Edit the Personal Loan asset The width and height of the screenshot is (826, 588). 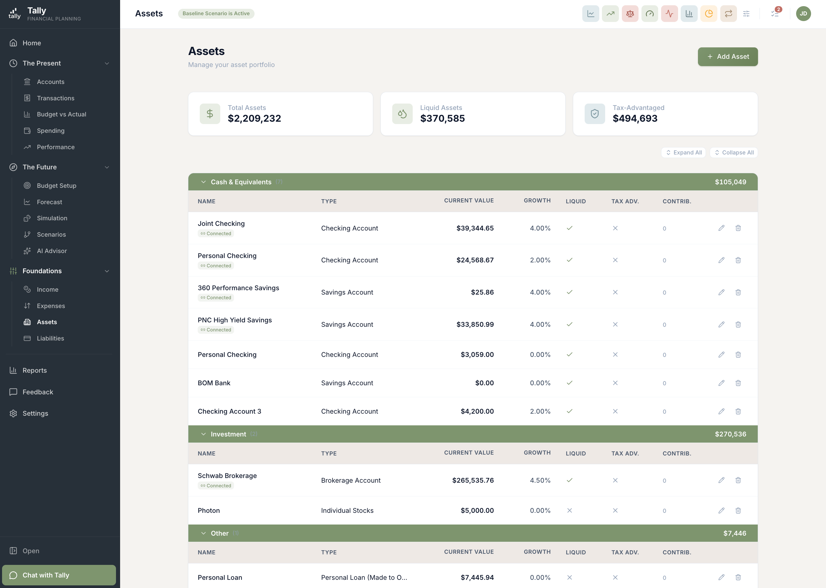click(721, 577)
